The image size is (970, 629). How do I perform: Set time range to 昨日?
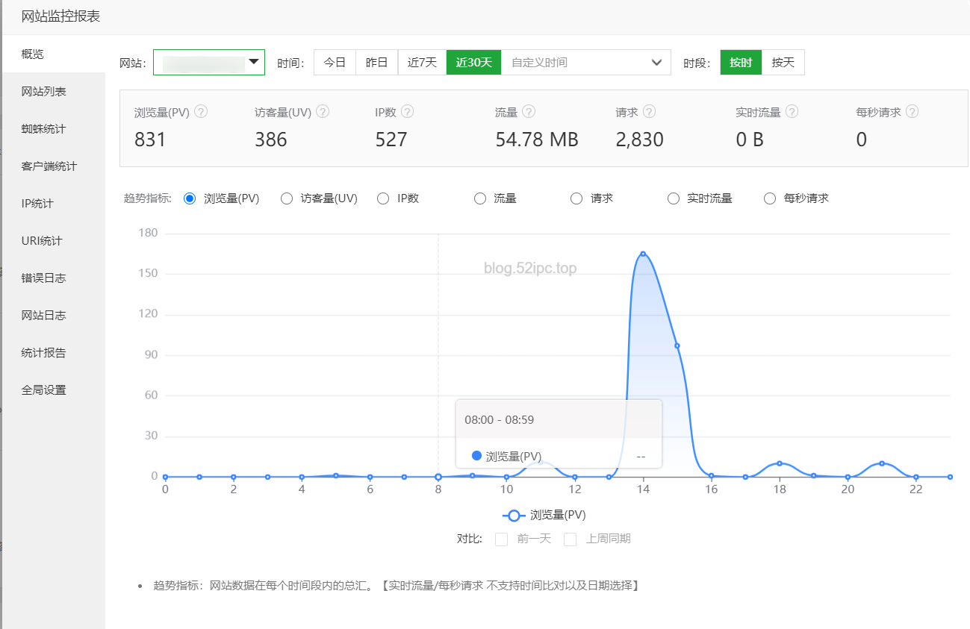tap(377, 63)
